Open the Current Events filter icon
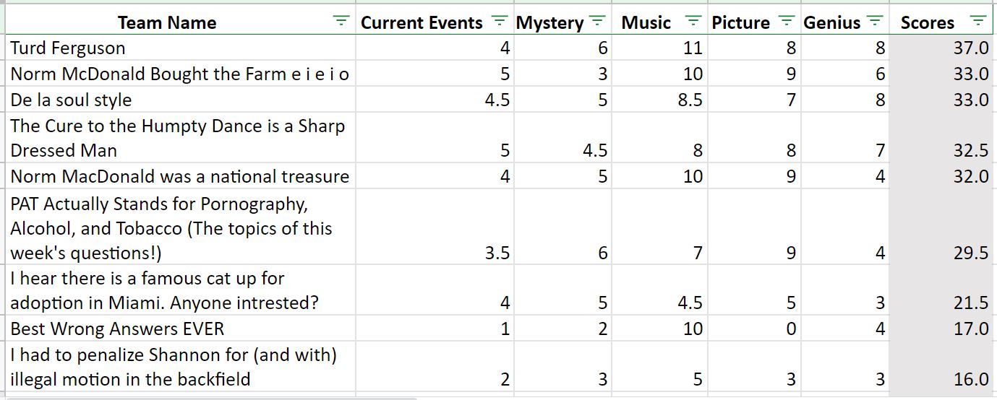This screenshot has width=997, height=400. (x=499, y=21)
